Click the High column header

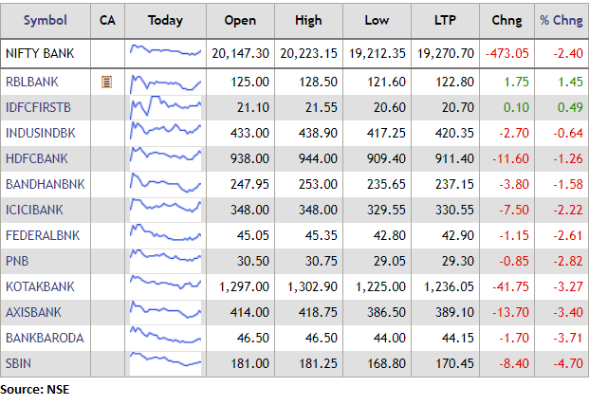point(308,20)
